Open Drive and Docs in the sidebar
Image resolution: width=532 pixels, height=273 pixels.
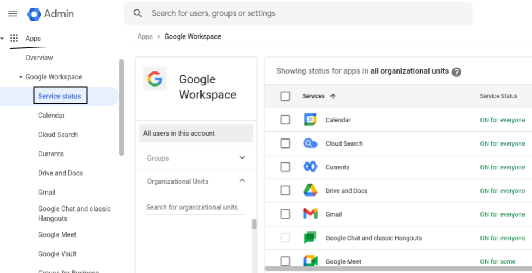[60, 173]
